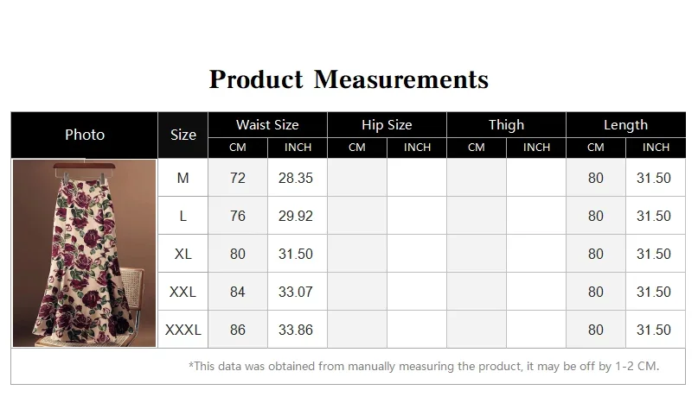Click the Waist Size column header
Viewport: 698px width, 409px height.
click(267, 125)
